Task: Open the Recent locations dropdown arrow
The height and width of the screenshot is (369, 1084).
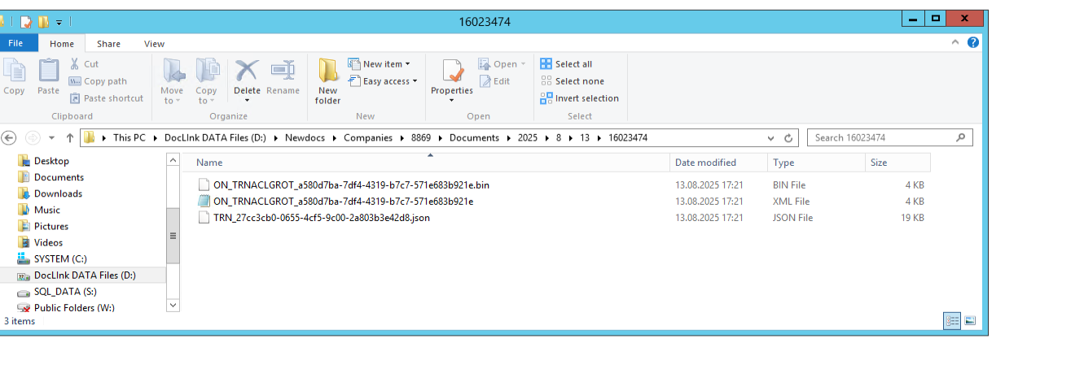Action: 52,137
